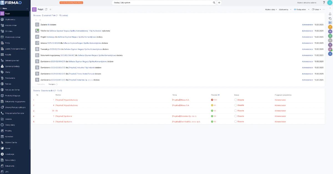Open Szanse sprzedaży in the sidebar
This screenshot has height=174, width=333.
pos(14,66)
